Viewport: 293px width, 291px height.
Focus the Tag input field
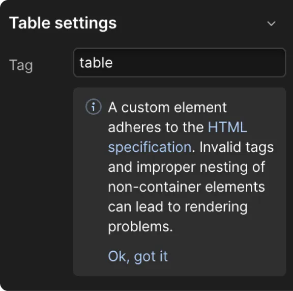pyautogui.click(x=180, y=63)
